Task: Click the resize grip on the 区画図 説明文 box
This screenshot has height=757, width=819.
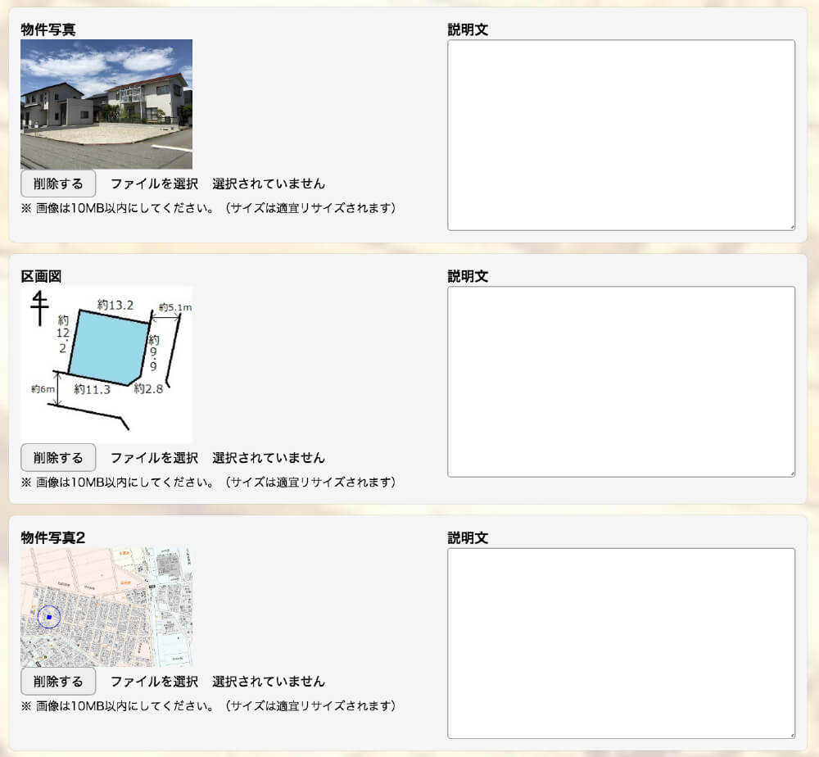Action: [x=791, y=473]
